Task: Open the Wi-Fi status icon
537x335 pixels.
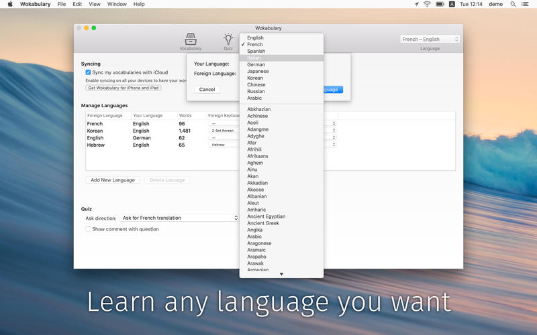Action: [x=427, y=4]
